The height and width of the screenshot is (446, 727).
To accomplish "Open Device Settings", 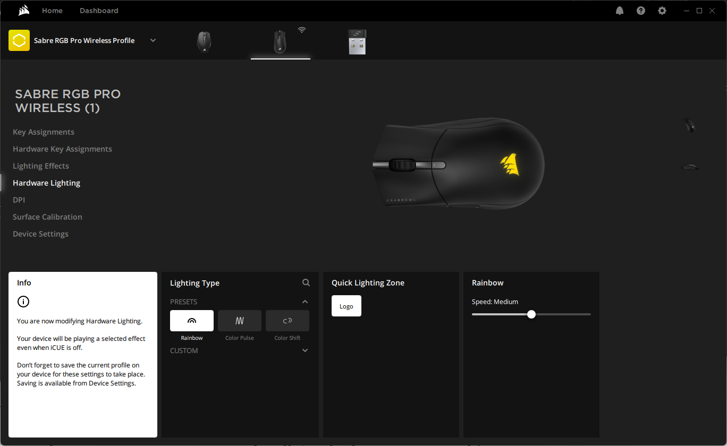I will 40,234.
